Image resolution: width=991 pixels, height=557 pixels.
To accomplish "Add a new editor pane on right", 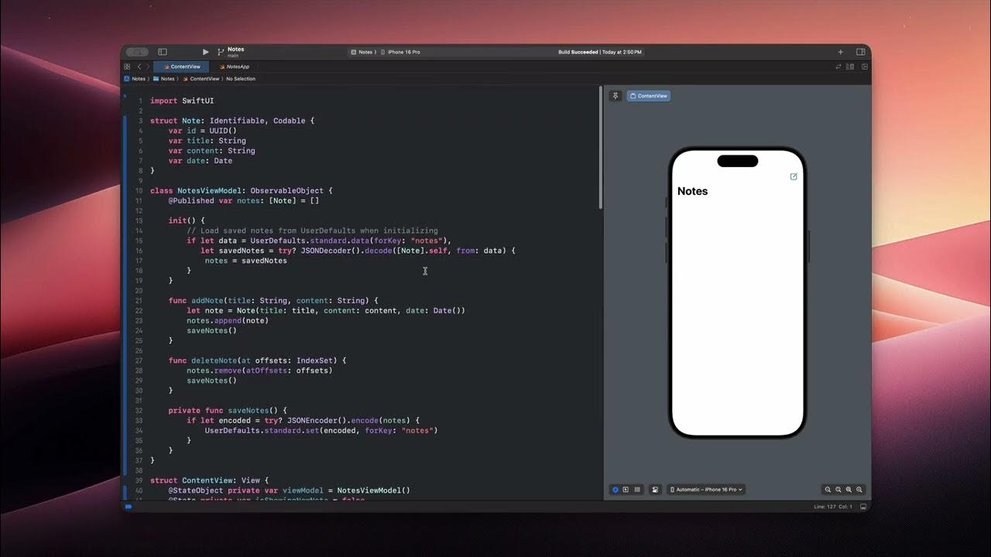I will pyautogui.click(x=865, y=67).
